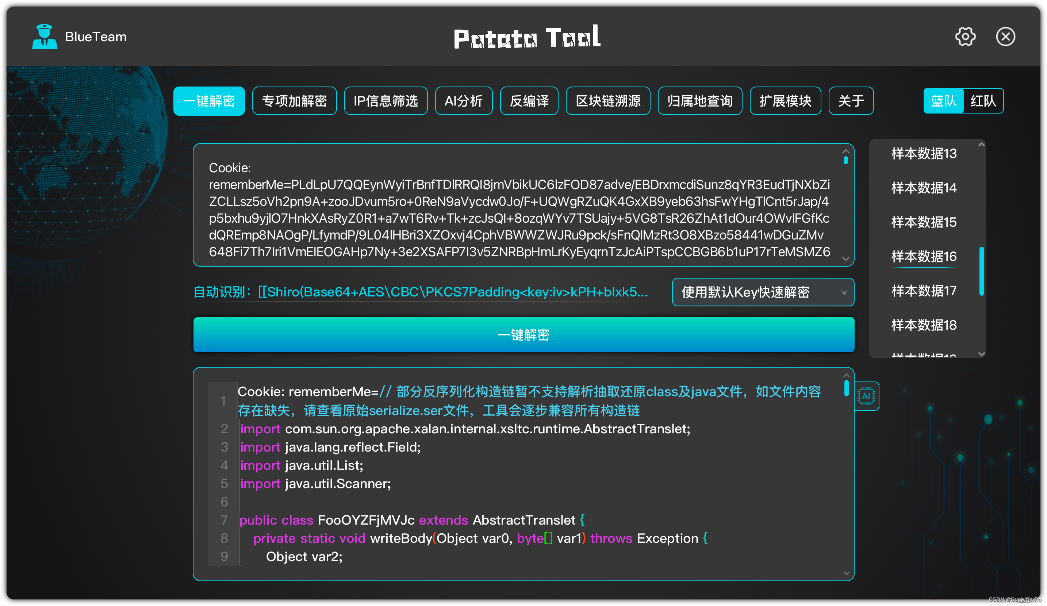The image size is (1047, 606).
Task: Switch to the AI分析 tab
Action: click(463, 100)
